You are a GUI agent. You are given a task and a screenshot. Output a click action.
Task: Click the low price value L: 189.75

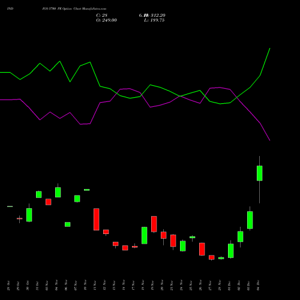154,20
